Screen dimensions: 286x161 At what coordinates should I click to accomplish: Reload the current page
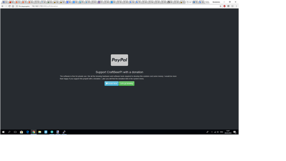9,6
